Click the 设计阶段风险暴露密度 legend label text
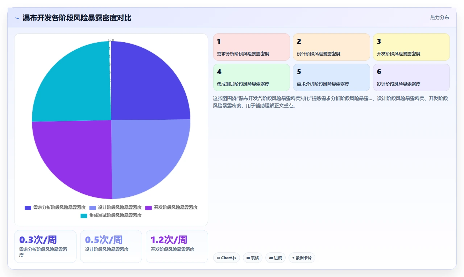This screenshot has height=277, width=464. (x=120, y=208)
